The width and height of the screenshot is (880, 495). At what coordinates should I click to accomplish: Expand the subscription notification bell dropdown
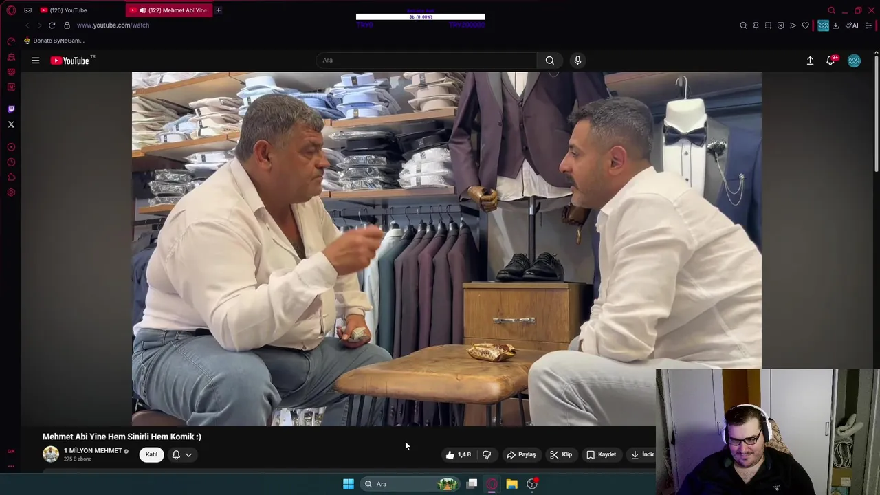(181, 454)
